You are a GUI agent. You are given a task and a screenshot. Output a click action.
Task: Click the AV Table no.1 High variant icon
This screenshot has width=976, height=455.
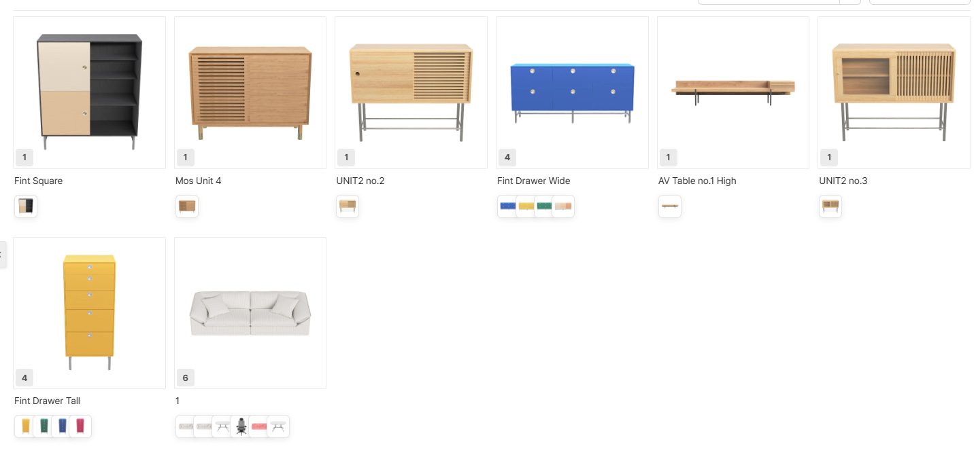coord(670,206)
